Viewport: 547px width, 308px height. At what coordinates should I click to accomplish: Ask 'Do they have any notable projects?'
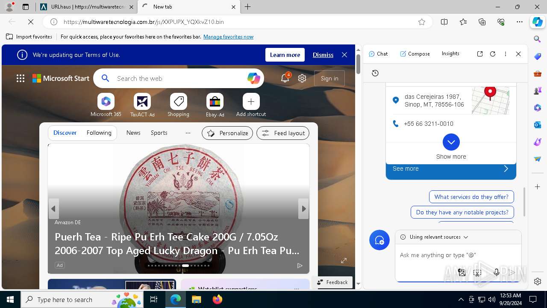[x=462, y=212]
